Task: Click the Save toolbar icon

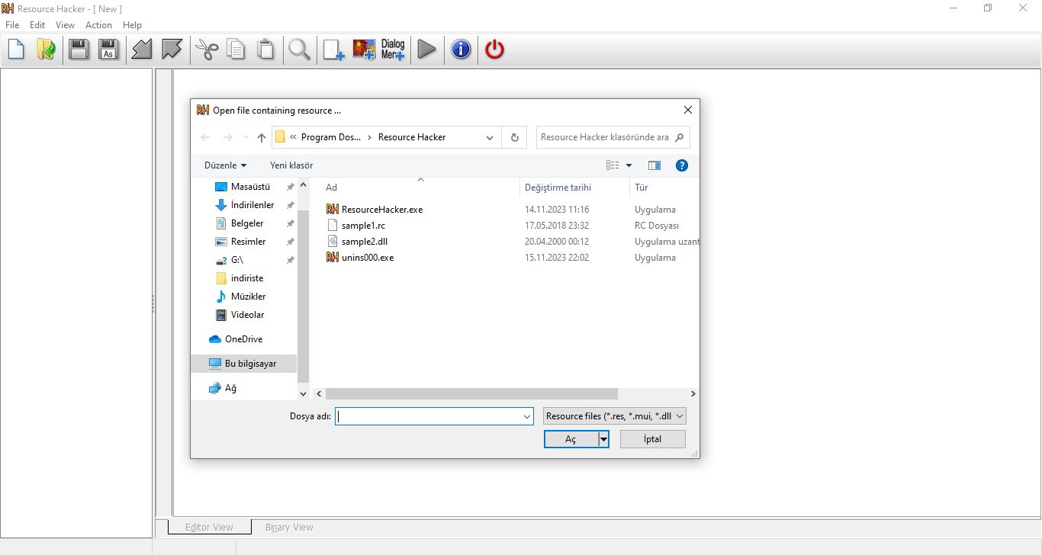Action: pyautogui.click(x=79, y=50)
